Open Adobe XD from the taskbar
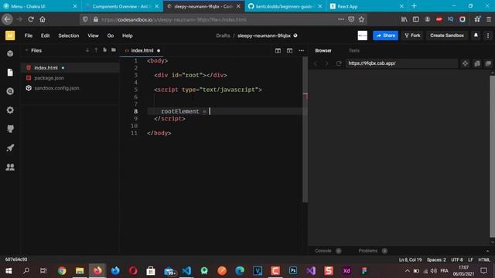Viewport: 495px width, 278px height. 346,271
